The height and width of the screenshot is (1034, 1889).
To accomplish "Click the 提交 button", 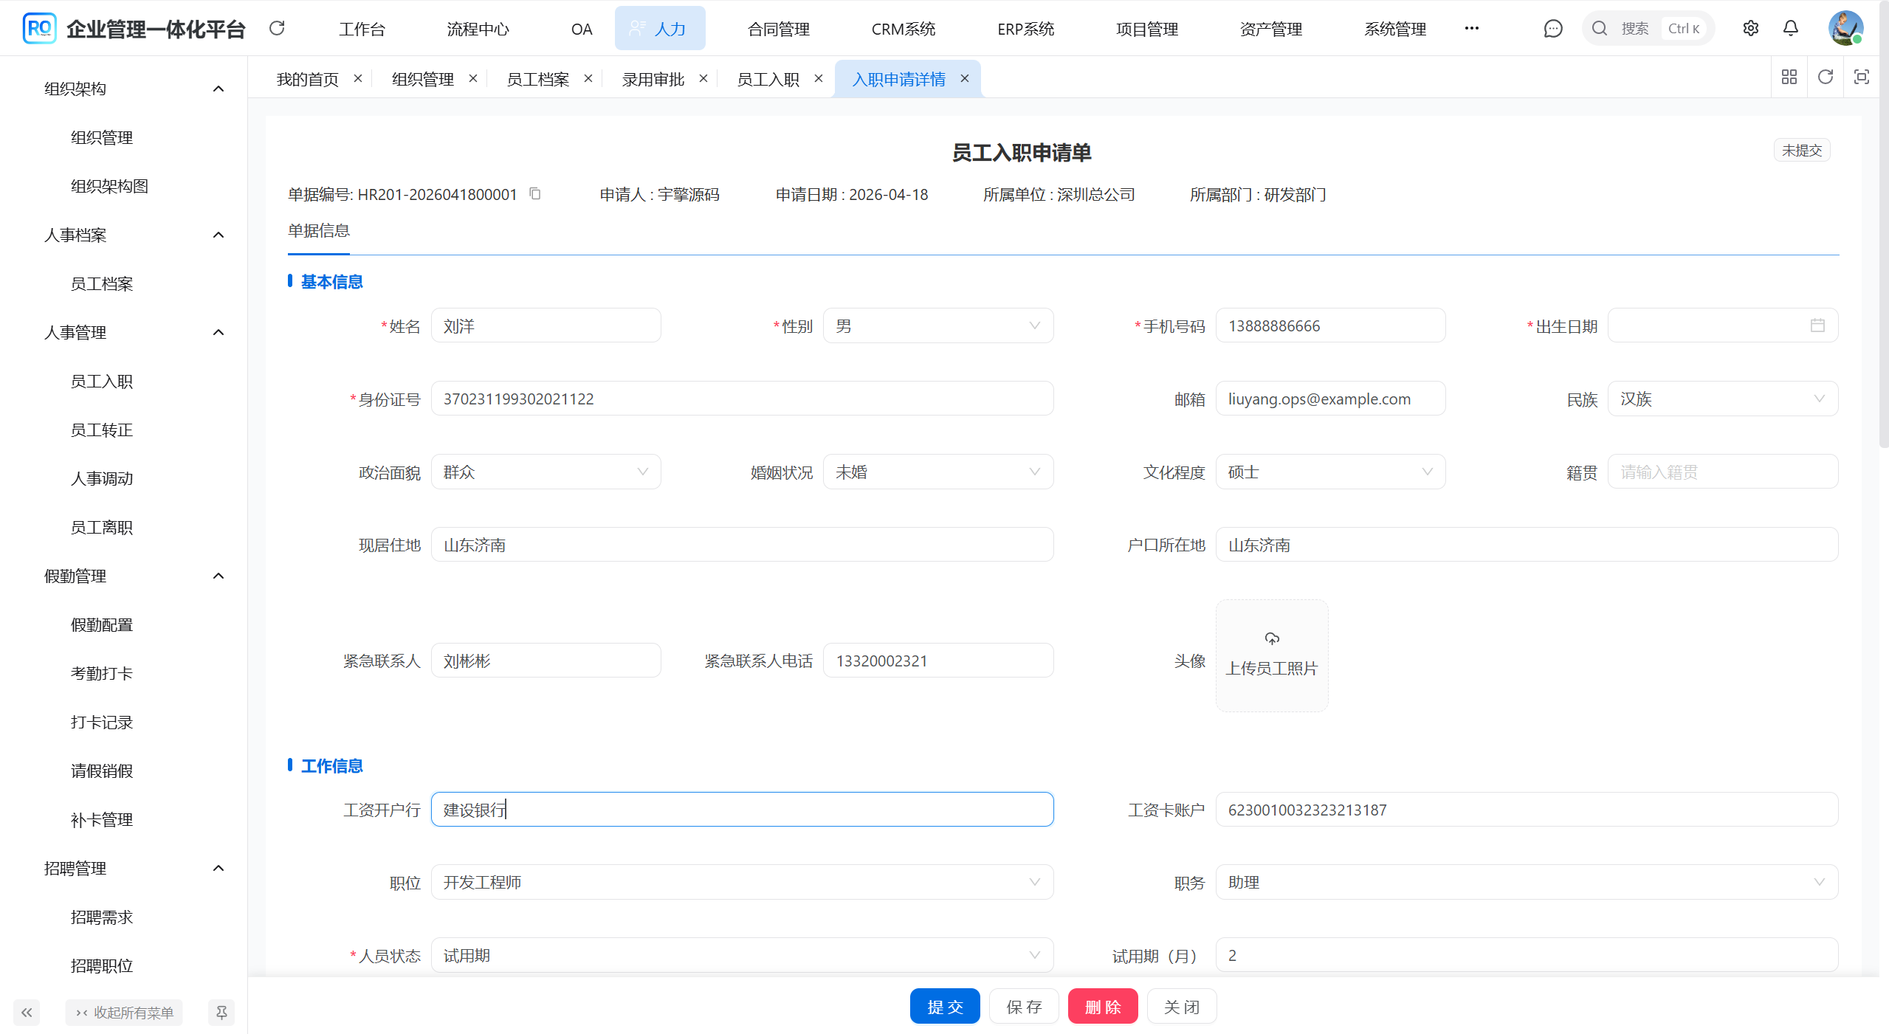I will [x=945, y=1007].
